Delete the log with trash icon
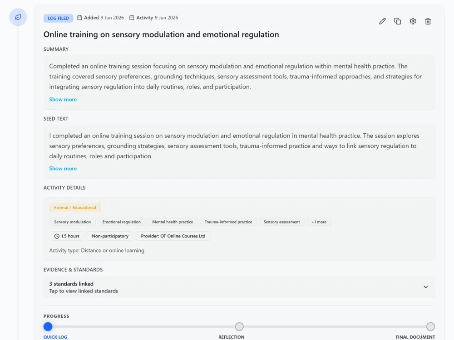The image size is (454, 340). [428, 21]
